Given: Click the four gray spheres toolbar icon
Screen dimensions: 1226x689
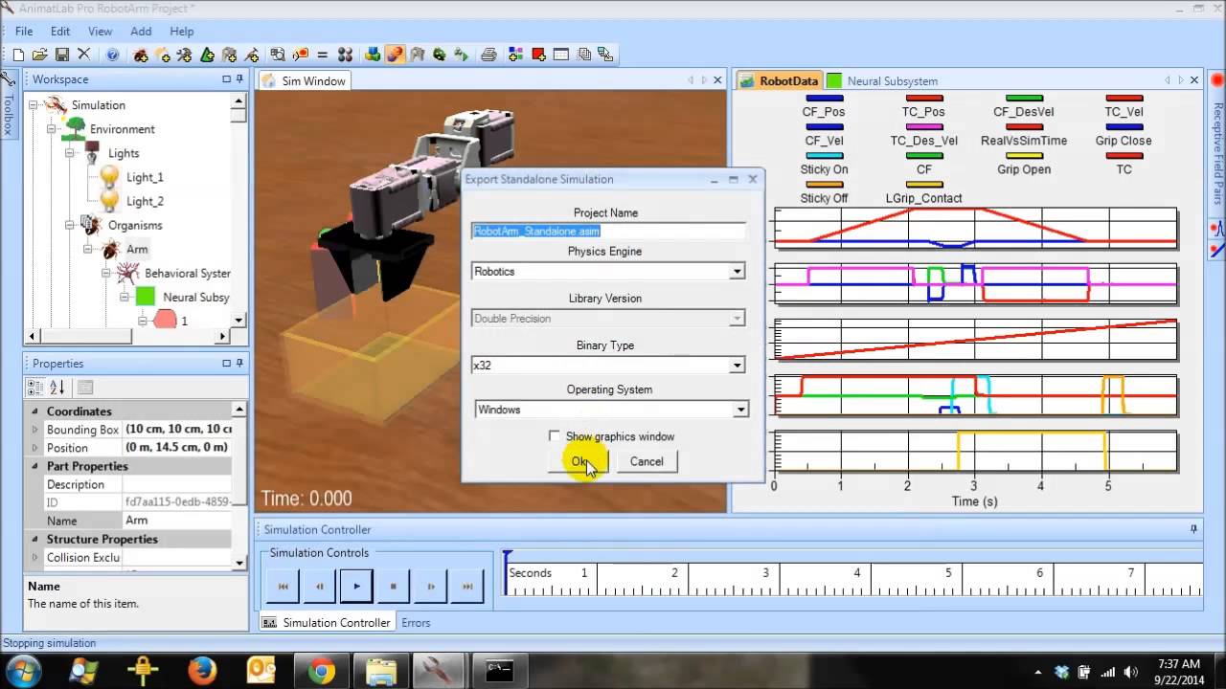Looking at the screenshot, I should click(345, 56).
